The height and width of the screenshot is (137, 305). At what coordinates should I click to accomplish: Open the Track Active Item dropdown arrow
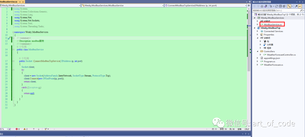(292, 6)
